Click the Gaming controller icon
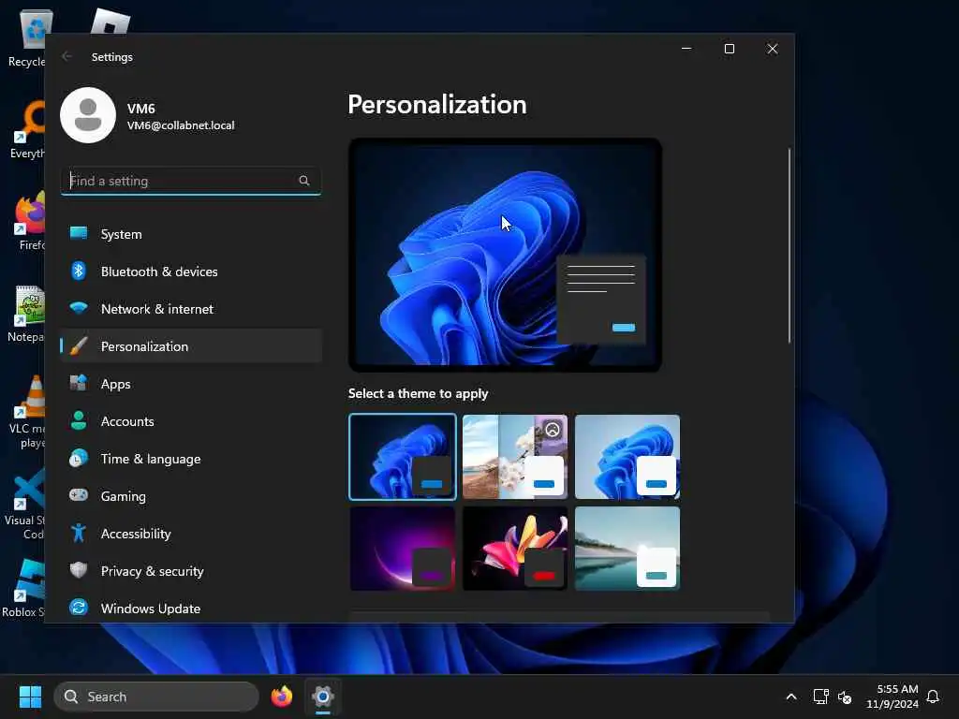 [x=79, y=495]
